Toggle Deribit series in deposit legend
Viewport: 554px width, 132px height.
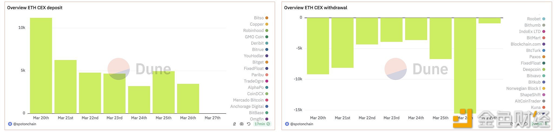click(x=257, y=43)
